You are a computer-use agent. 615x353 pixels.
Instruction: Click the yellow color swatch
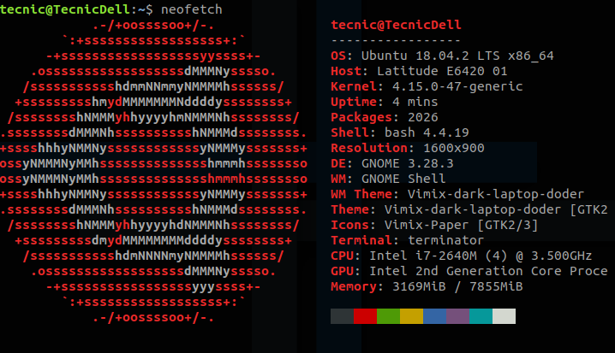411,316
